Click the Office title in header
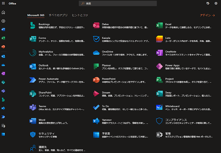 click(x=12, y=3)
